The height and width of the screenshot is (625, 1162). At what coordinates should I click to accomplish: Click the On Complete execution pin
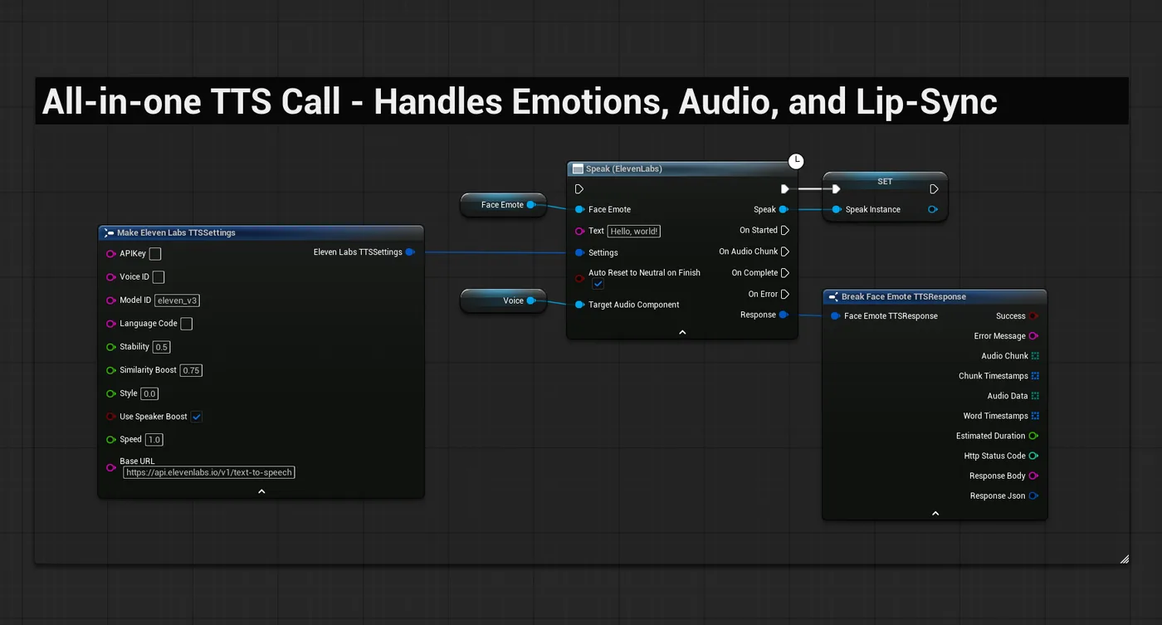785,273
